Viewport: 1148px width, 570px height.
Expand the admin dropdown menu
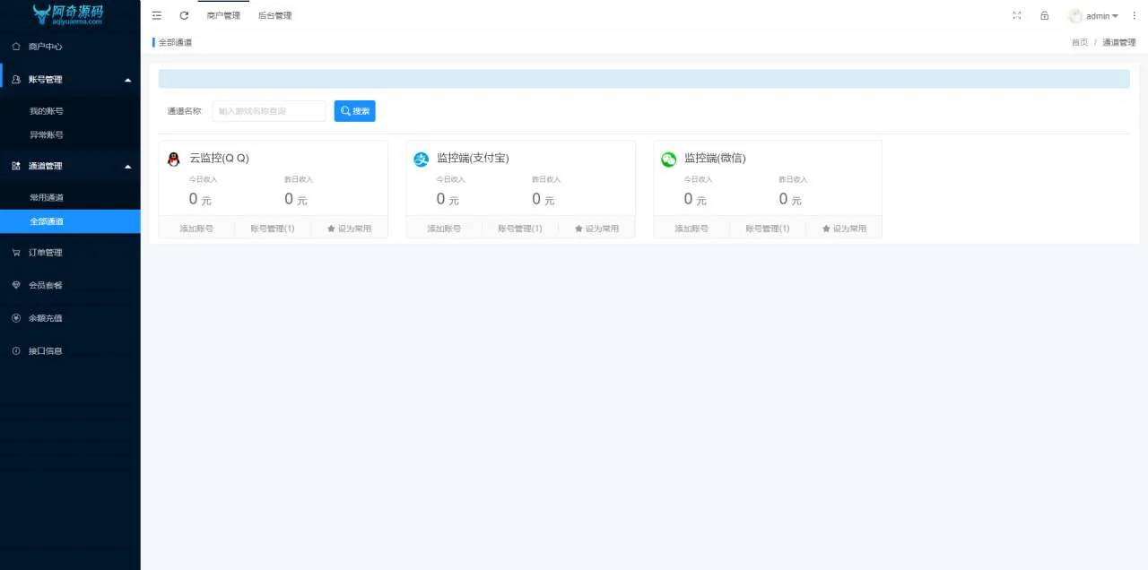[1094, 15]
